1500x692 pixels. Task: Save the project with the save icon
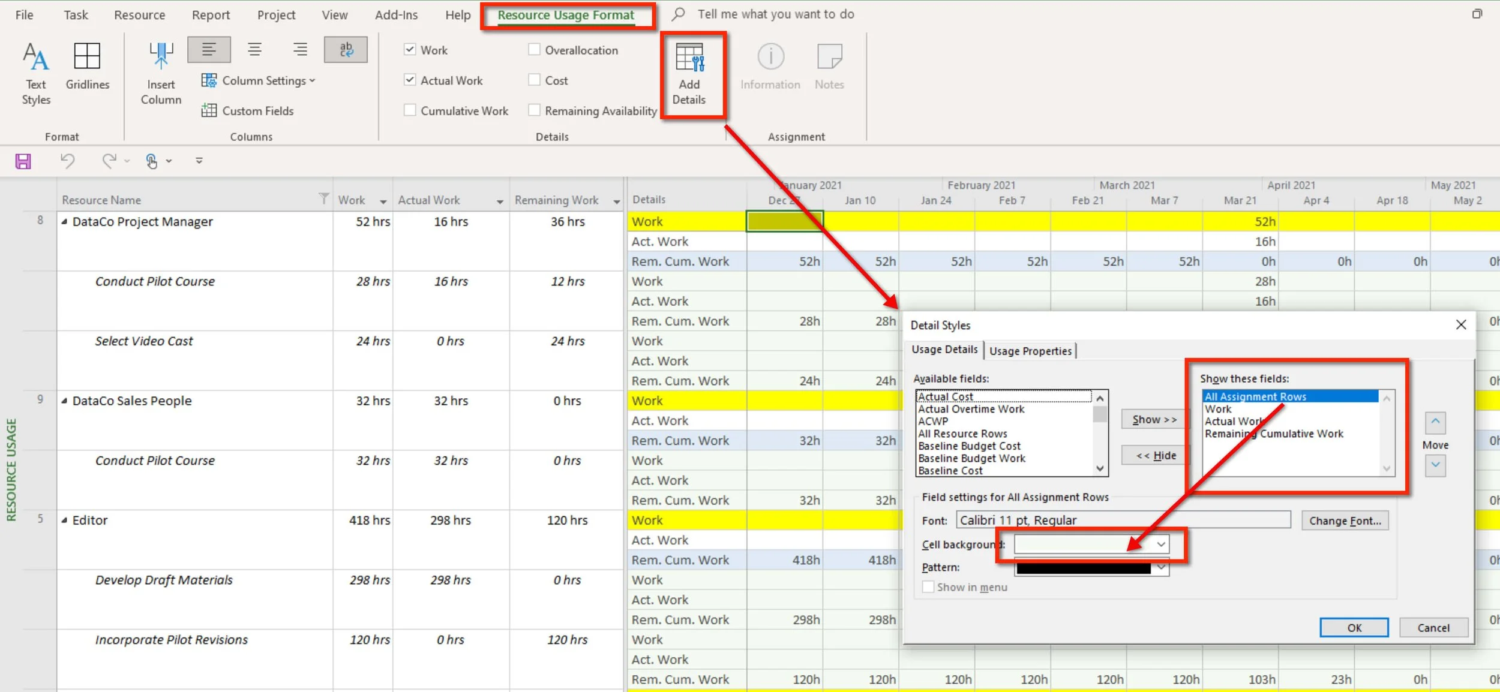(x=23, y=161)
